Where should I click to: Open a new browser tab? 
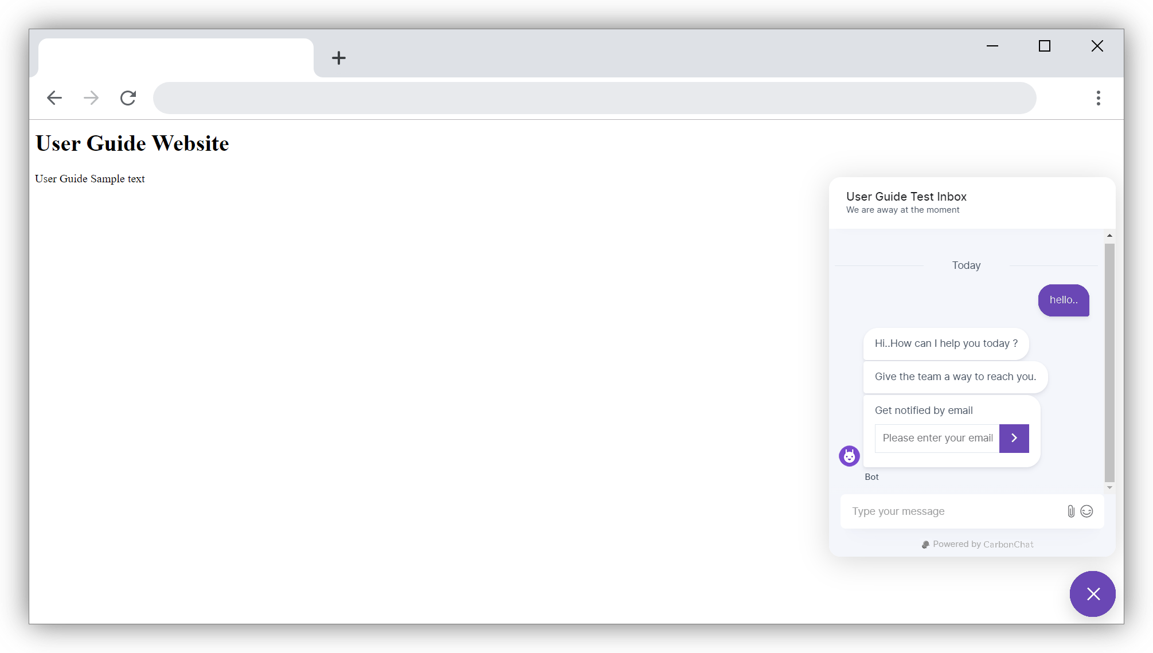[x=339, y=58]
